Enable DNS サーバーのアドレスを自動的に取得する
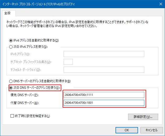The height and width of the screenshot is (136, 165). click(11, 81)
